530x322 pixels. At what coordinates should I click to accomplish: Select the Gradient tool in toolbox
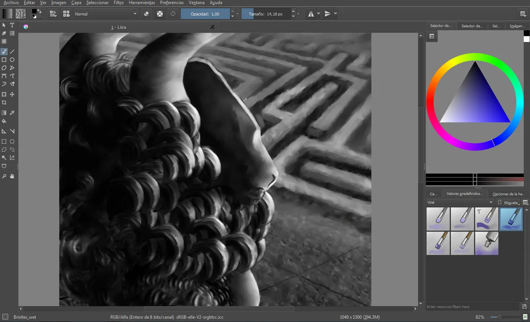pos(4,113)
